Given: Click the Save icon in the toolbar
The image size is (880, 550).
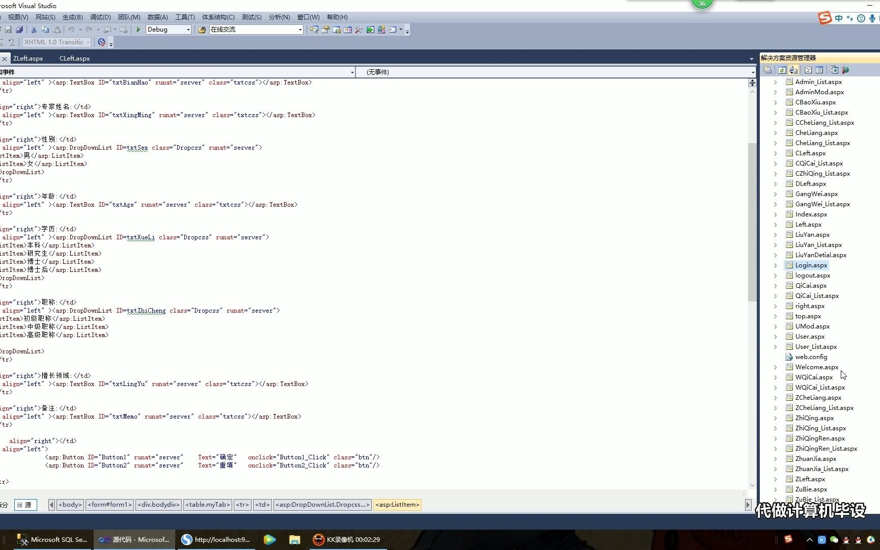Looking at the screenshot, I should coord(8,30).
